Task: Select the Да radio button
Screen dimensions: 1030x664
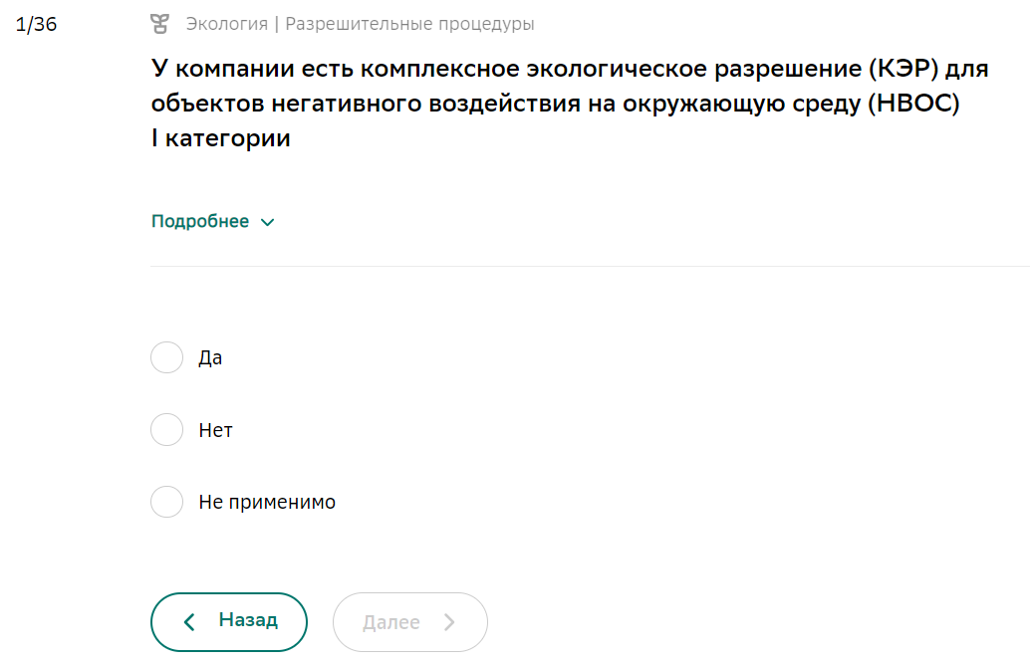Action: (x=166, y=357)
